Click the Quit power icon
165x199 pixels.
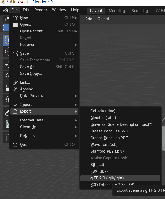point(15,145)
